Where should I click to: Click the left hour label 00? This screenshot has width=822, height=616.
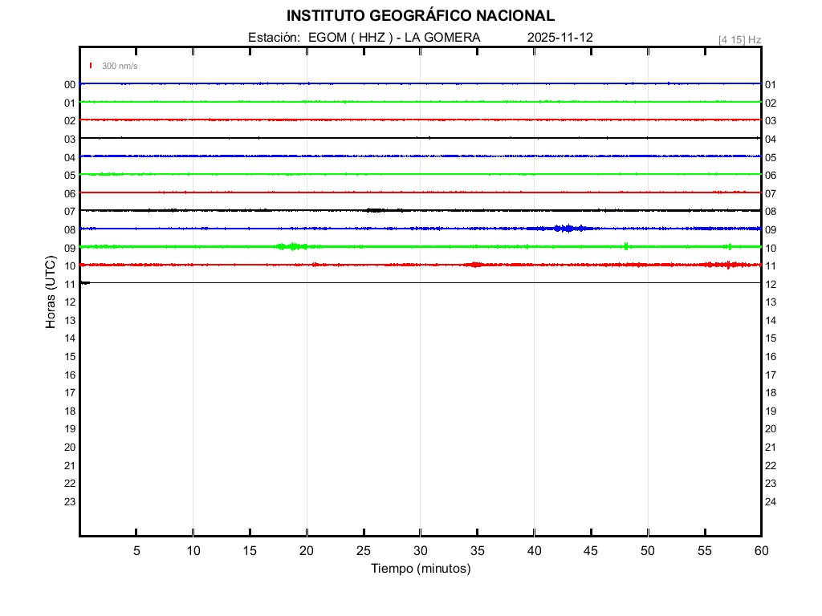click(70, 84)
